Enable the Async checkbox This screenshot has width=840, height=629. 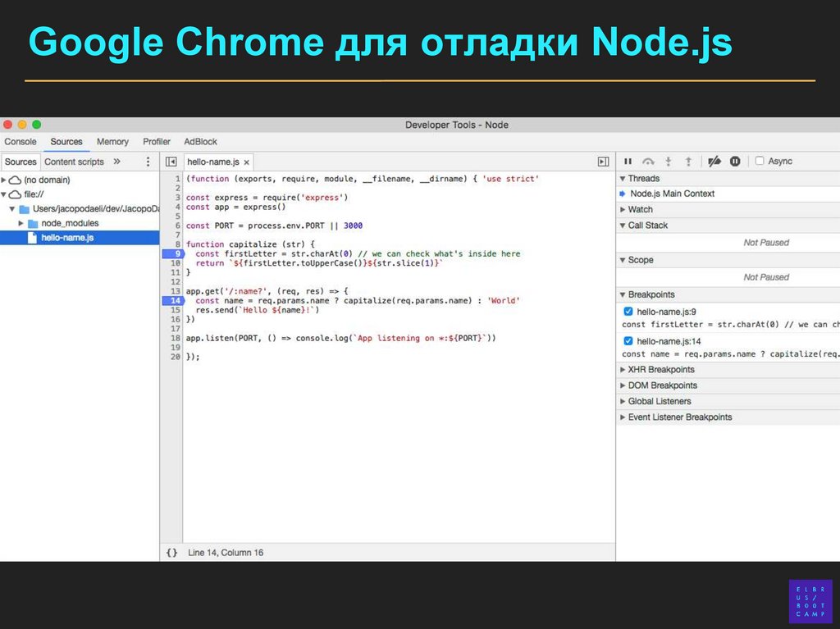(759, 161)
